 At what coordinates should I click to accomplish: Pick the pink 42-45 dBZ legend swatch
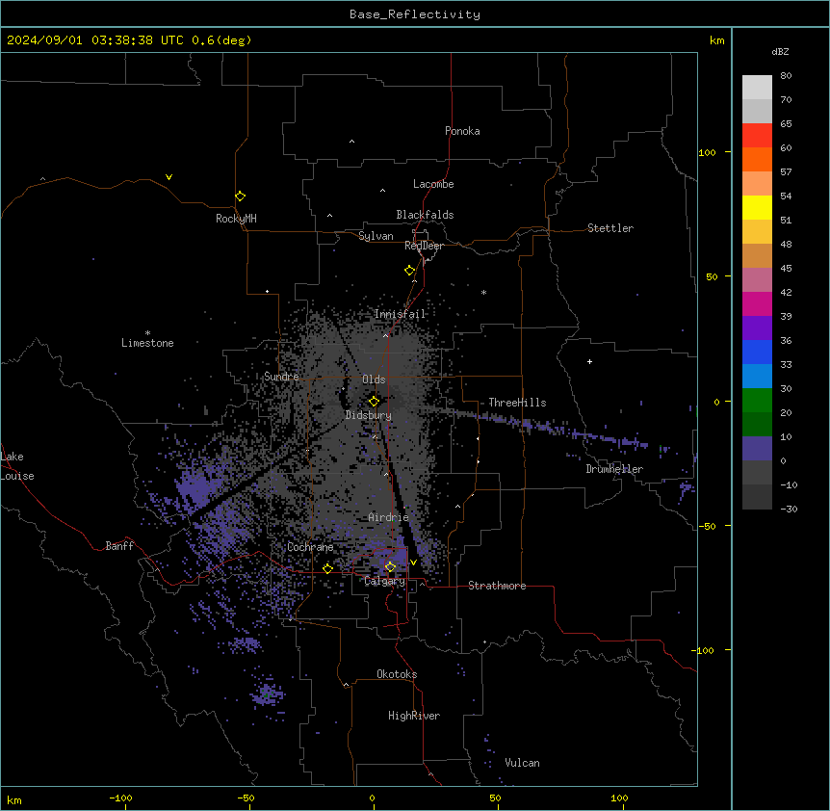tap(757, 280)
